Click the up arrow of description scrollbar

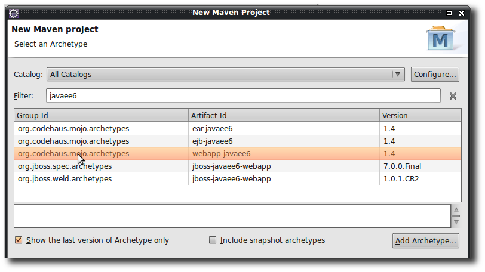(456, 209)
